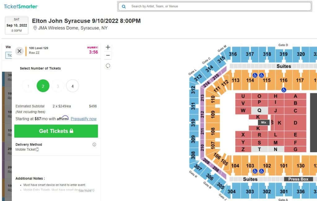Type in the artist search field
The image size is (317, 201).
217,6
